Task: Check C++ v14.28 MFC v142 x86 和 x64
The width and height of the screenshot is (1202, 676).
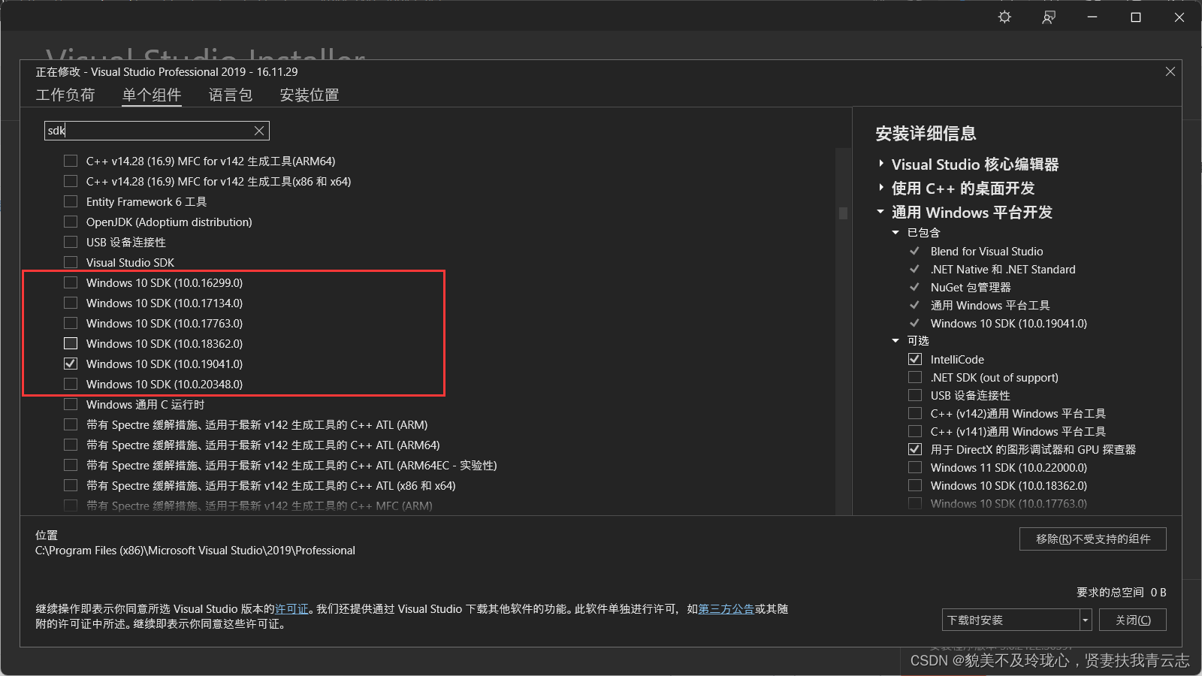Action: click(x=71, y=181)
